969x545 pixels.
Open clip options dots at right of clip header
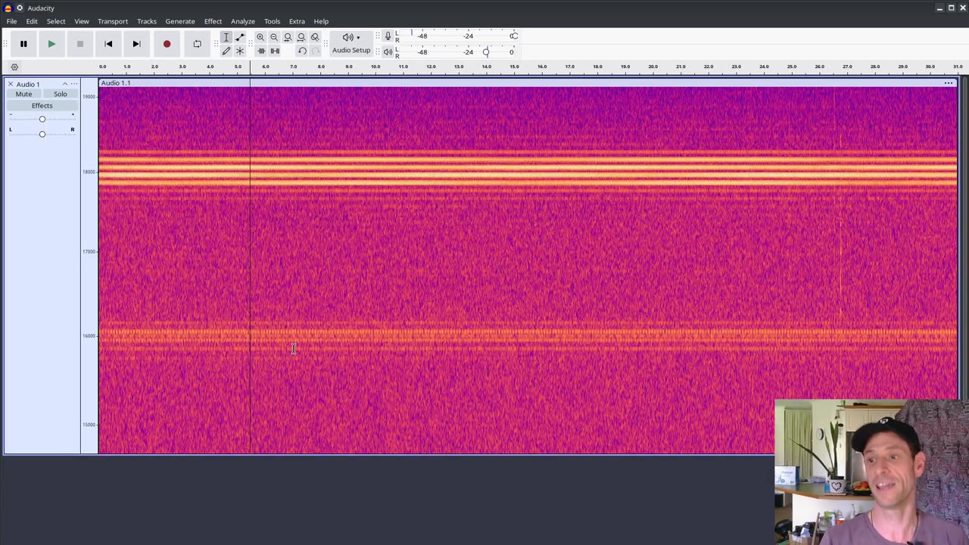click(x=949, y=83)
